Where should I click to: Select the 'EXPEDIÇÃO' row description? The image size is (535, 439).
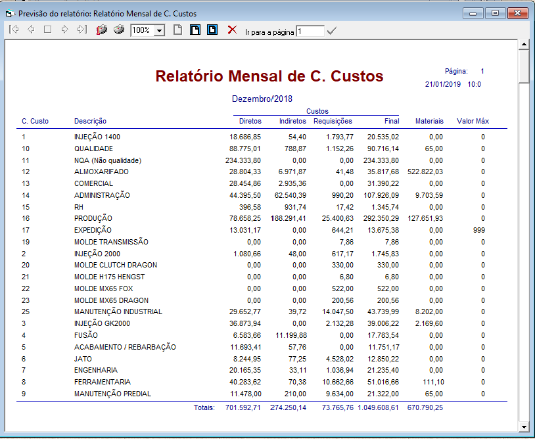pyautogui.click(x=93, y=230)
